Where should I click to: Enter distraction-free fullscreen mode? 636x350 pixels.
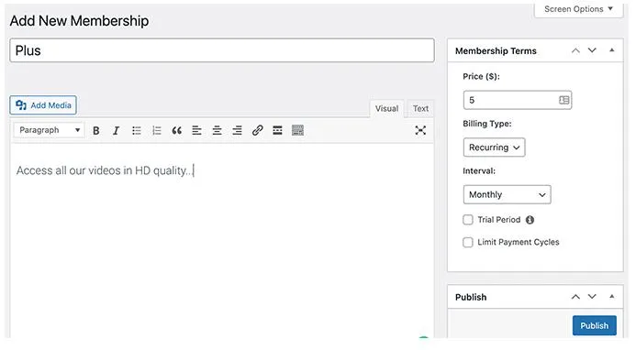point(420,130)
